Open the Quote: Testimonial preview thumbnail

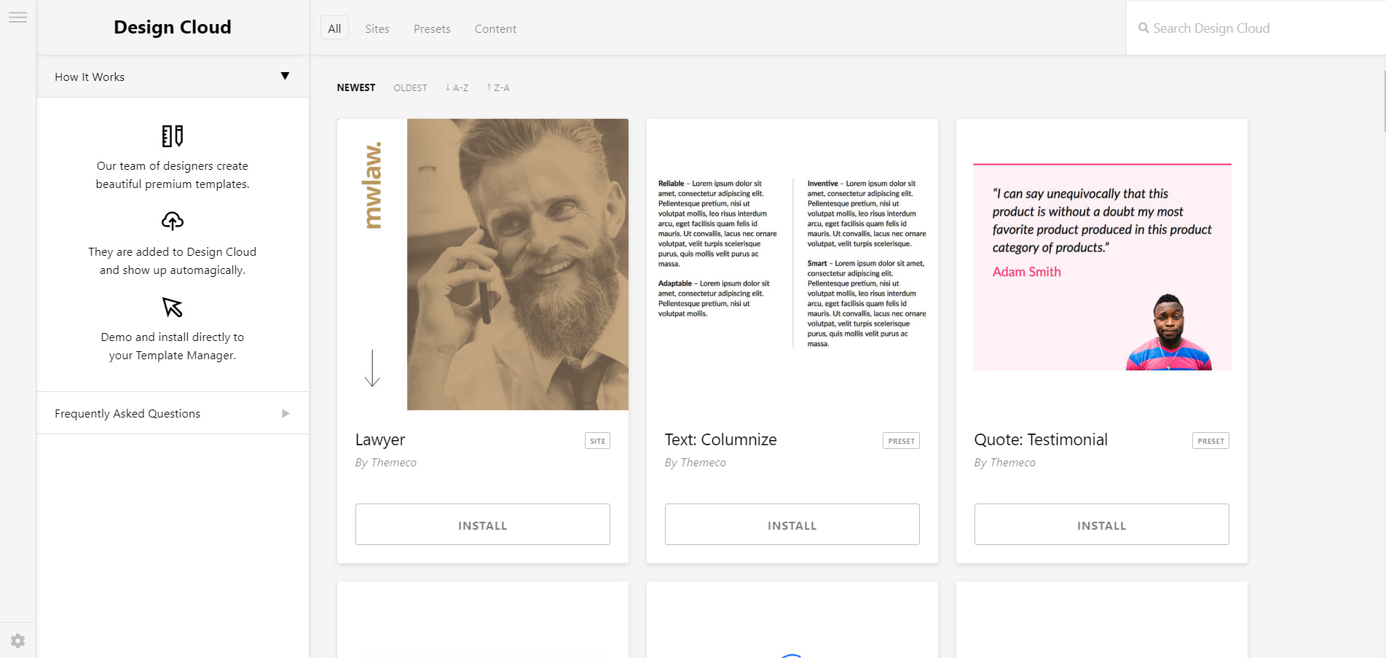1102,265
